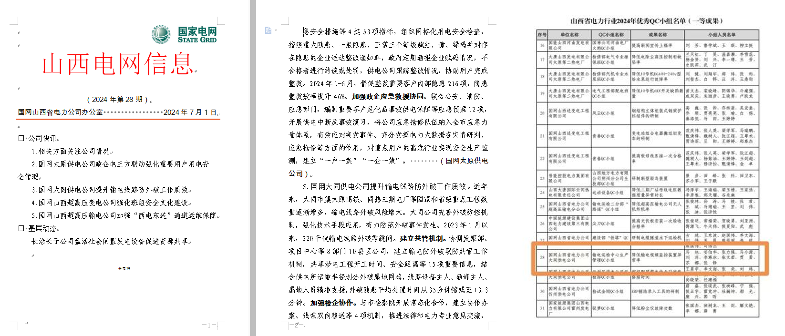Click the State Grid globe logo
Image resolution: width=785 pixels, height=336 pixels.
click(161, 34)
